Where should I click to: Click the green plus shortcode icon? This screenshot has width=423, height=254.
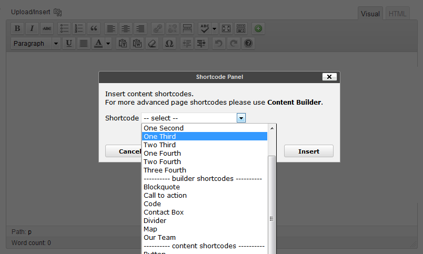258,28
